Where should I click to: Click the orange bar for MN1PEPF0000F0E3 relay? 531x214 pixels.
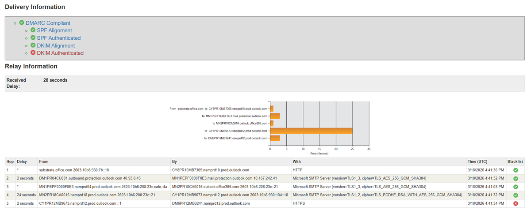click(x=275, y=116)
